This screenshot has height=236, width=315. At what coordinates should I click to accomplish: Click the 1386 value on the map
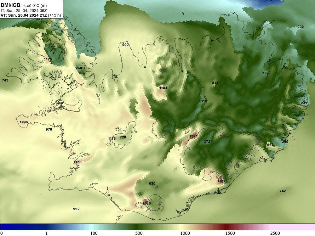[x=146, y=203]
